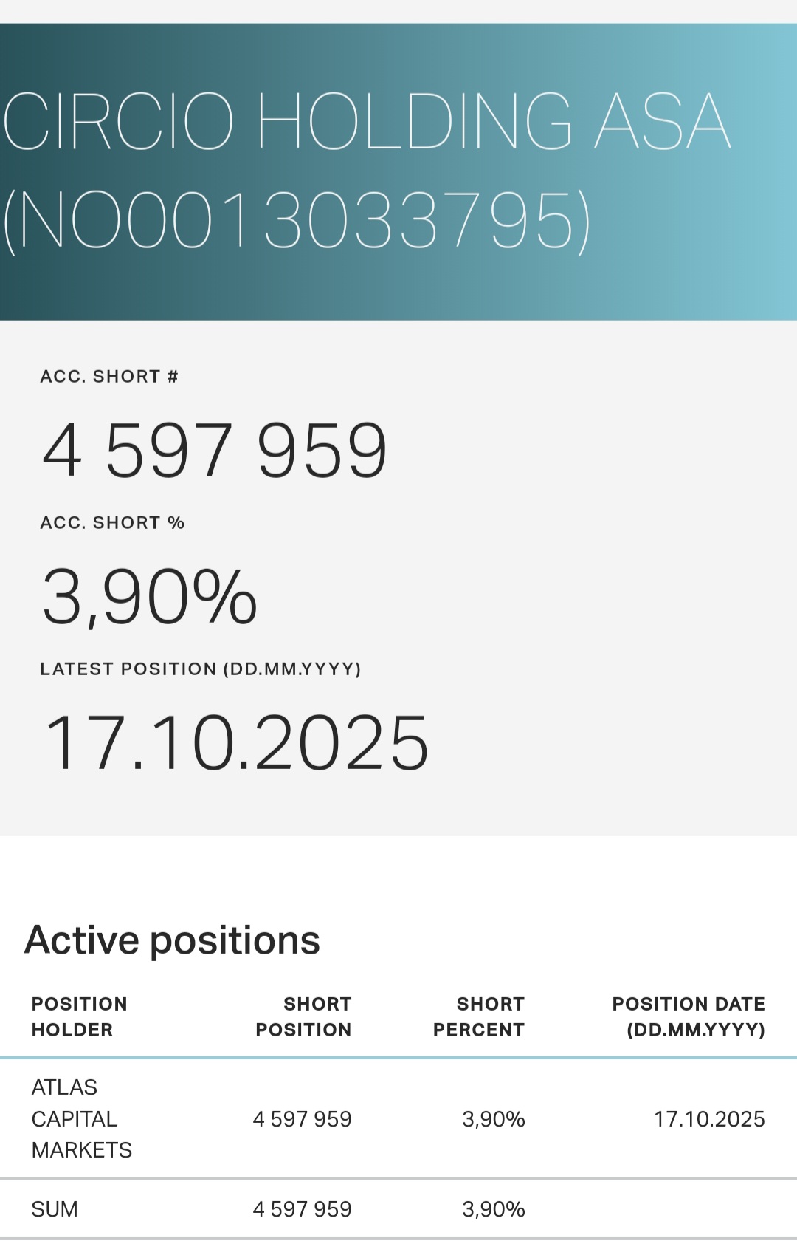This screenshot has width=797, height=1241.
Task: Select the large accumulated short number 4 597 959
Action: (215, 450)
